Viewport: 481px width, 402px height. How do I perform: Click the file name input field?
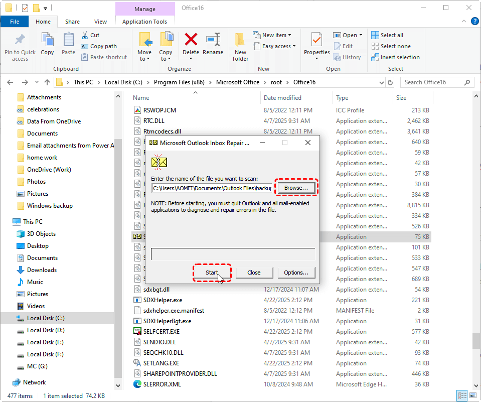212,188
